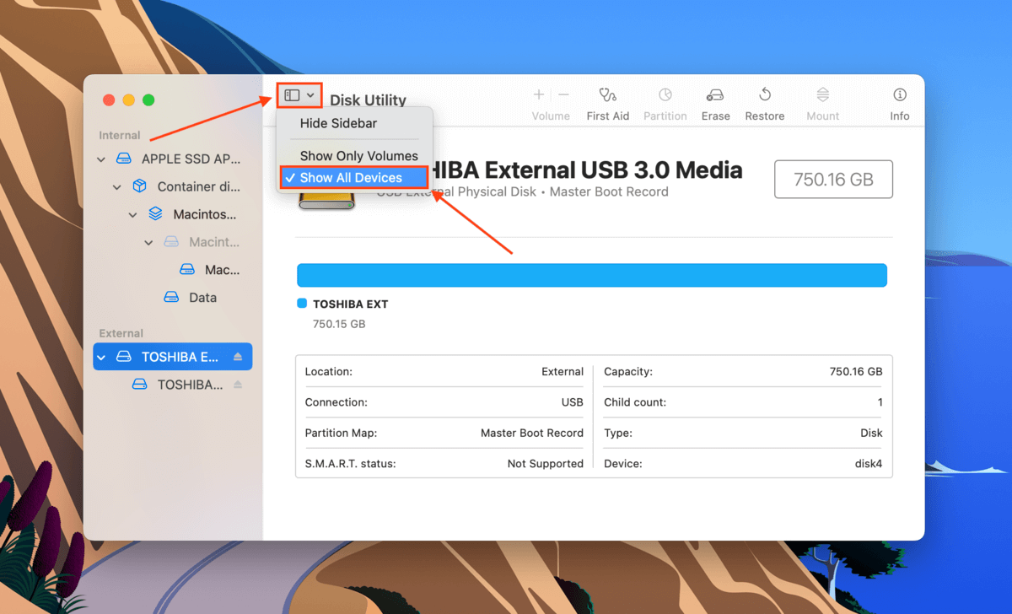
Task: Eject the TOSHIBA E... physical disk
Action: coord(238,357)
